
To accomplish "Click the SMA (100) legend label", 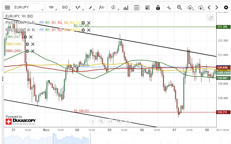I will click(x=13, y=44).
